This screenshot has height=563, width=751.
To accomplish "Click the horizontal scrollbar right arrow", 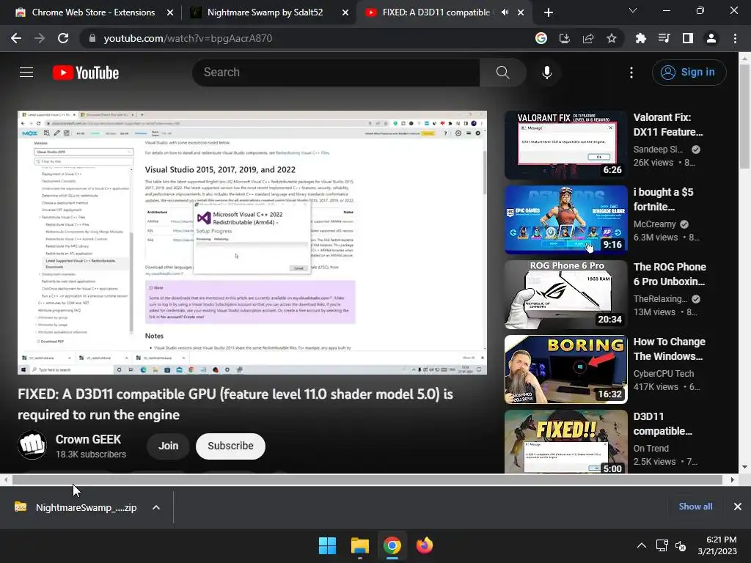I will pyautogui.click(x=733, y=479).
